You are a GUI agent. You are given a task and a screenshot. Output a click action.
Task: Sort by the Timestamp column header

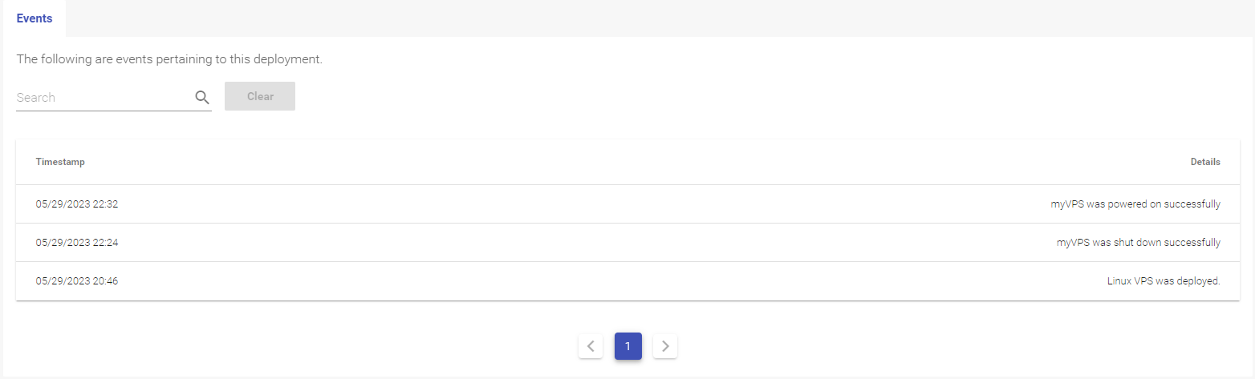[x=60, y=162]
